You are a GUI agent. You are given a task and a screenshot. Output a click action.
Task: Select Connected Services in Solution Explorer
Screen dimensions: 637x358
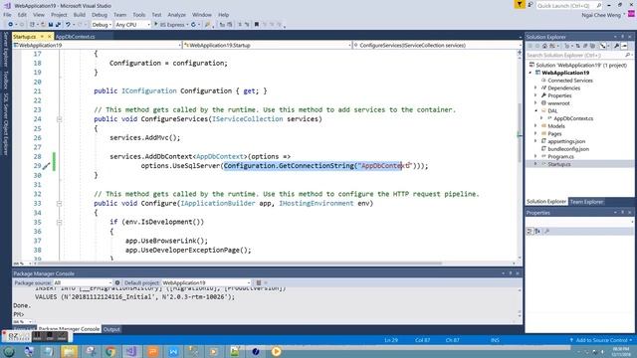pyautogui.click(x=570, y=81)
